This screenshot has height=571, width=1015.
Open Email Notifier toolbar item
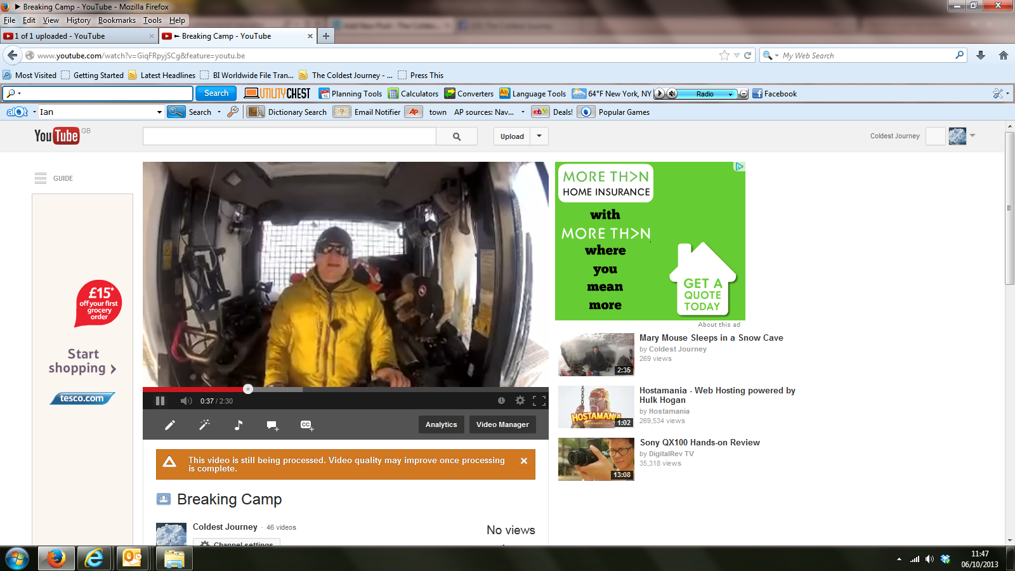coord(367,112)
